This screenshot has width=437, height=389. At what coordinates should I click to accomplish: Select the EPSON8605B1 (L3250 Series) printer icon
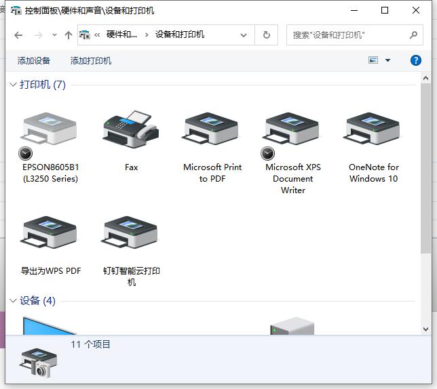click(49, 129)
